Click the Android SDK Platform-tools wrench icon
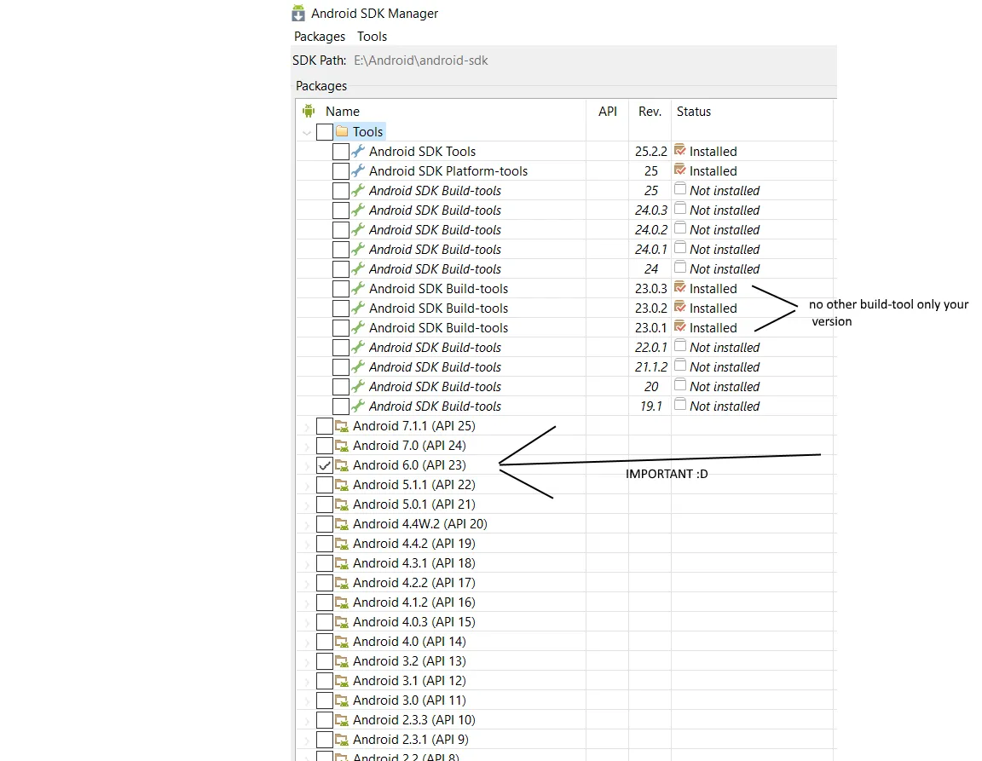The height and width of the screenshot is (761, 982). [358, 170]
